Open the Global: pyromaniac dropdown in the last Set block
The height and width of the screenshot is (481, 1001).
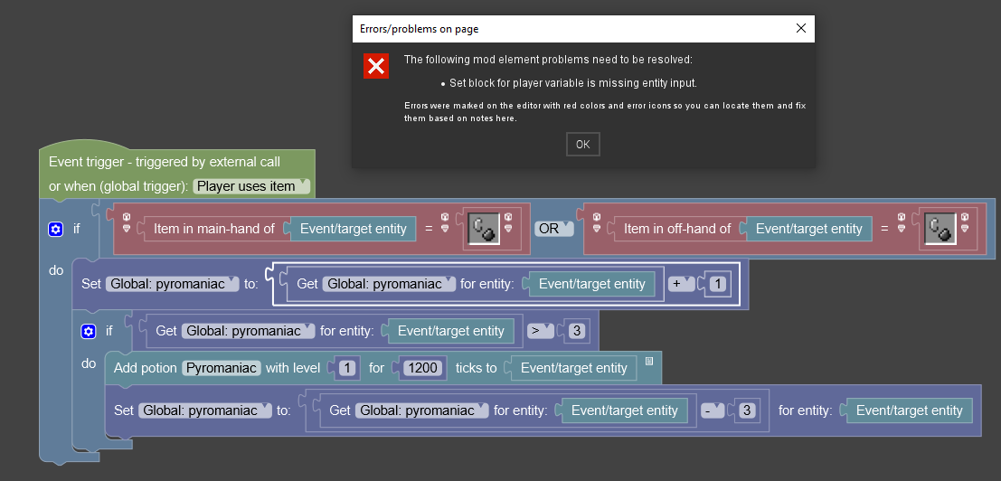(205, 410)
